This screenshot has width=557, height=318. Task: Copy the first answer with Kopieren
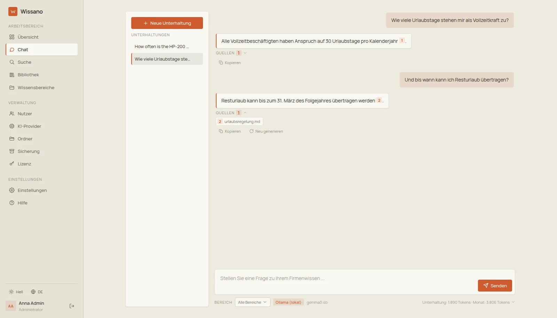click(x=230, y=63)
